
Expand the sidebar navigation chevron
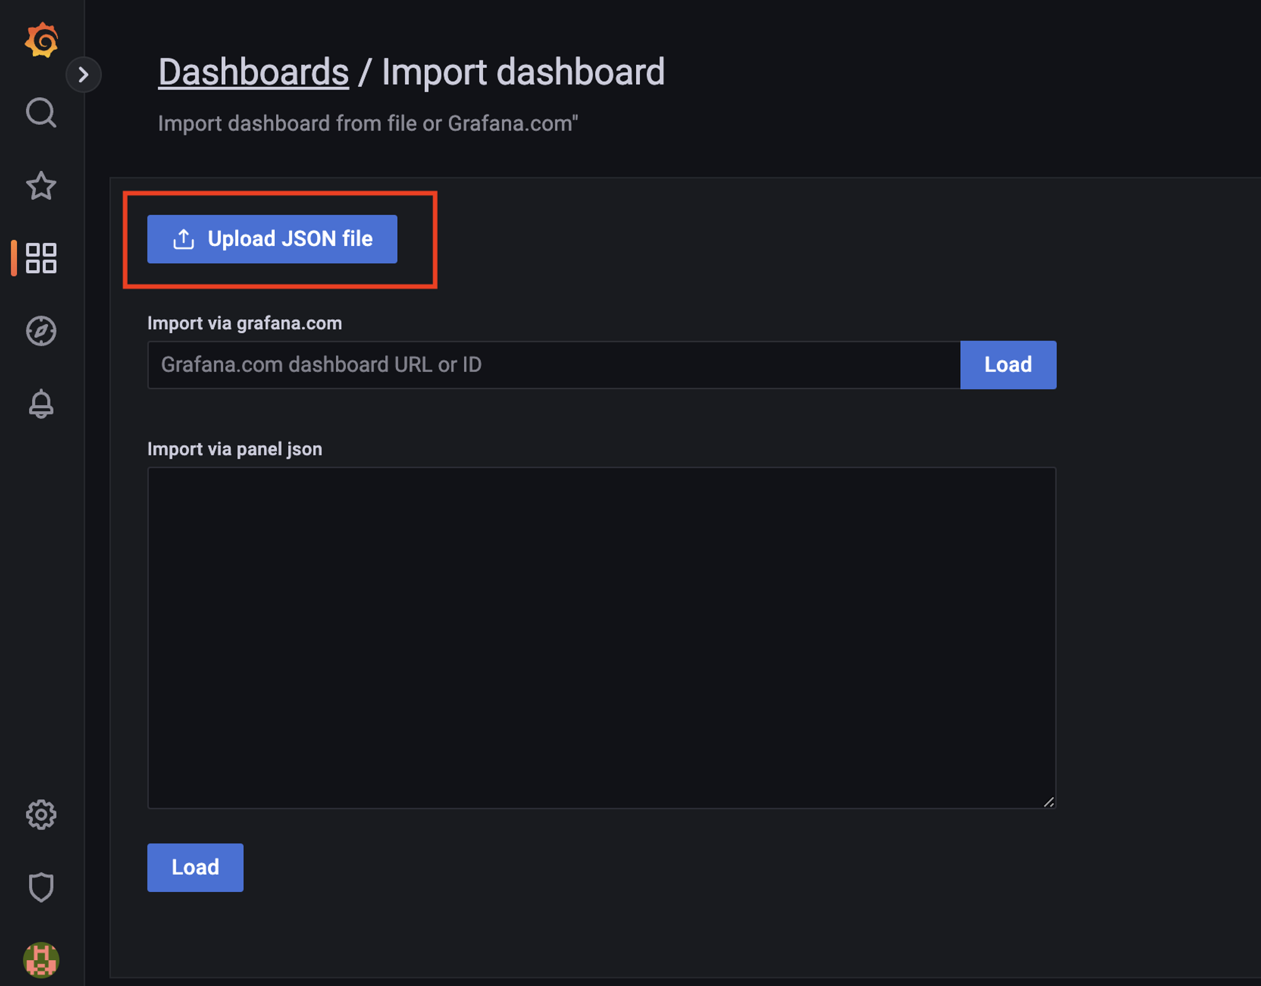click(83, 74)
